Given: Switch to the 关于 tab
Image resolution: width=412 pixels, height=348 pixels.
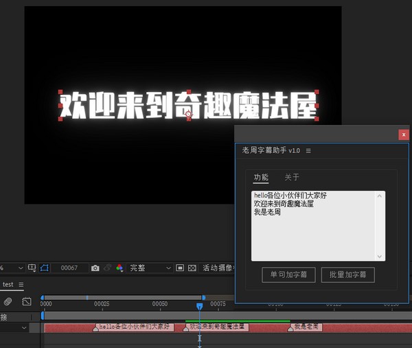Looking at the screenshot, I should [292, 177].
